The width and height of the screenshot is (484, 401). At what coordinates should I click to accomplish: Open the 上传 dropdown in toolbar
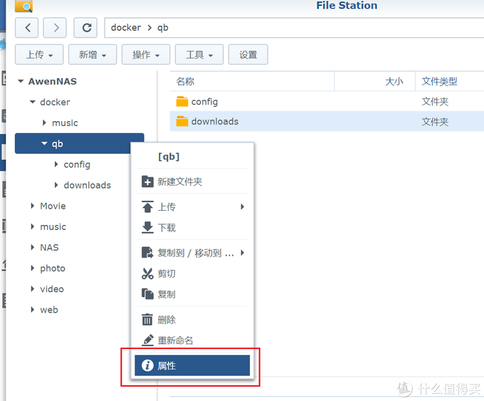point(39,55)
